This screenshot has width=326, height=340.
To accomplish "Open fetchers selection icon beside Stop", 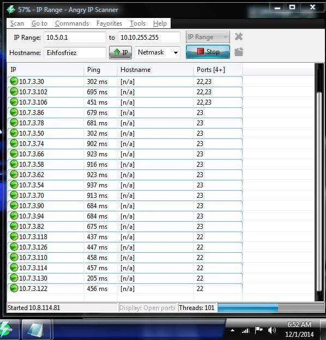I will 239,52.
